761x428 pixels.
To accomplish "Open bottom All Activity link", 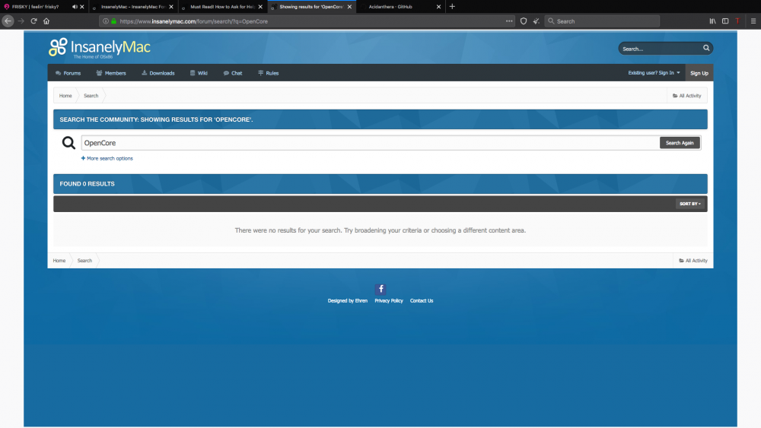I will (693, 261).
